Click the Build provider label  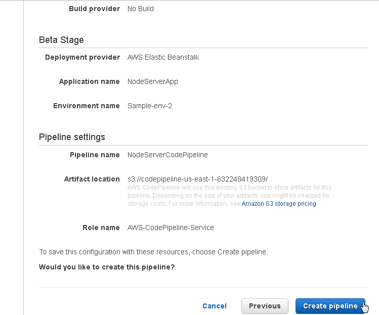[x=94, y=9]
